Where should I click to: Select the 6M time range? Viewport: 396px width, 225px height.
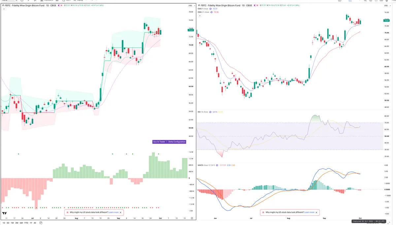[21, 223]
